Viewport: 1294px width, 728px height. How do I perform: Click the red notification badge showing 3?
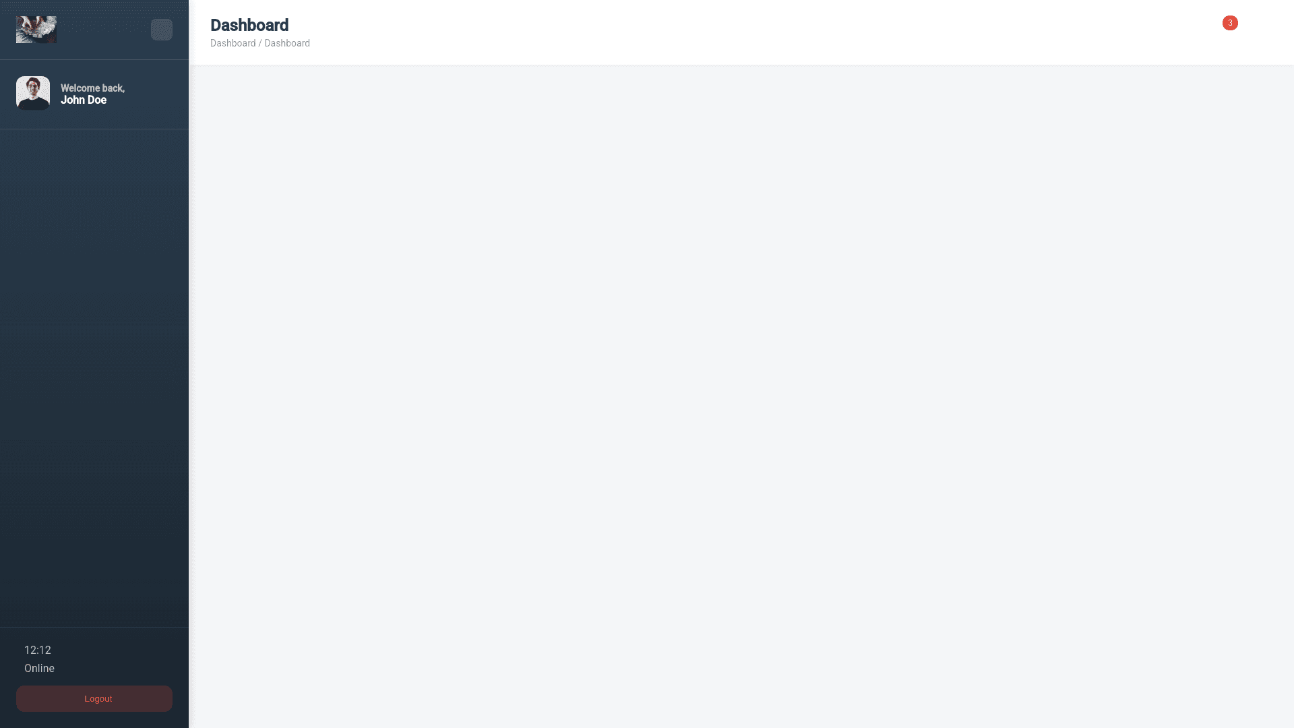(1230, 23)
